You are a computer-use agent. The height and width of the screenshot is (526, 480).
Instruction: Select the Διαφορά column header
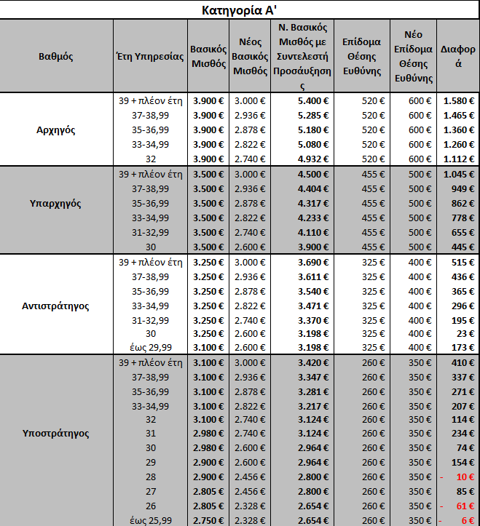[458, 56]
